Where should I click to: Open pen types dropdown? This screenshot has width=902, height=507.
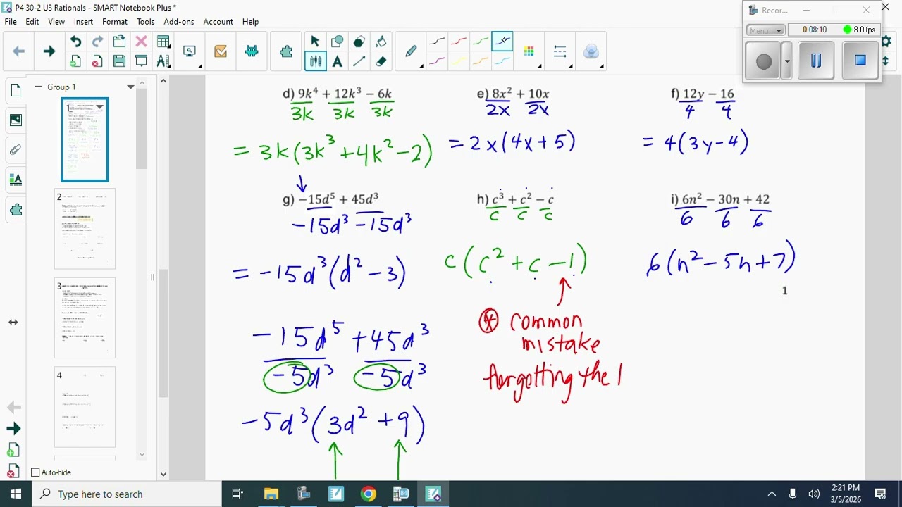point(412,52)
